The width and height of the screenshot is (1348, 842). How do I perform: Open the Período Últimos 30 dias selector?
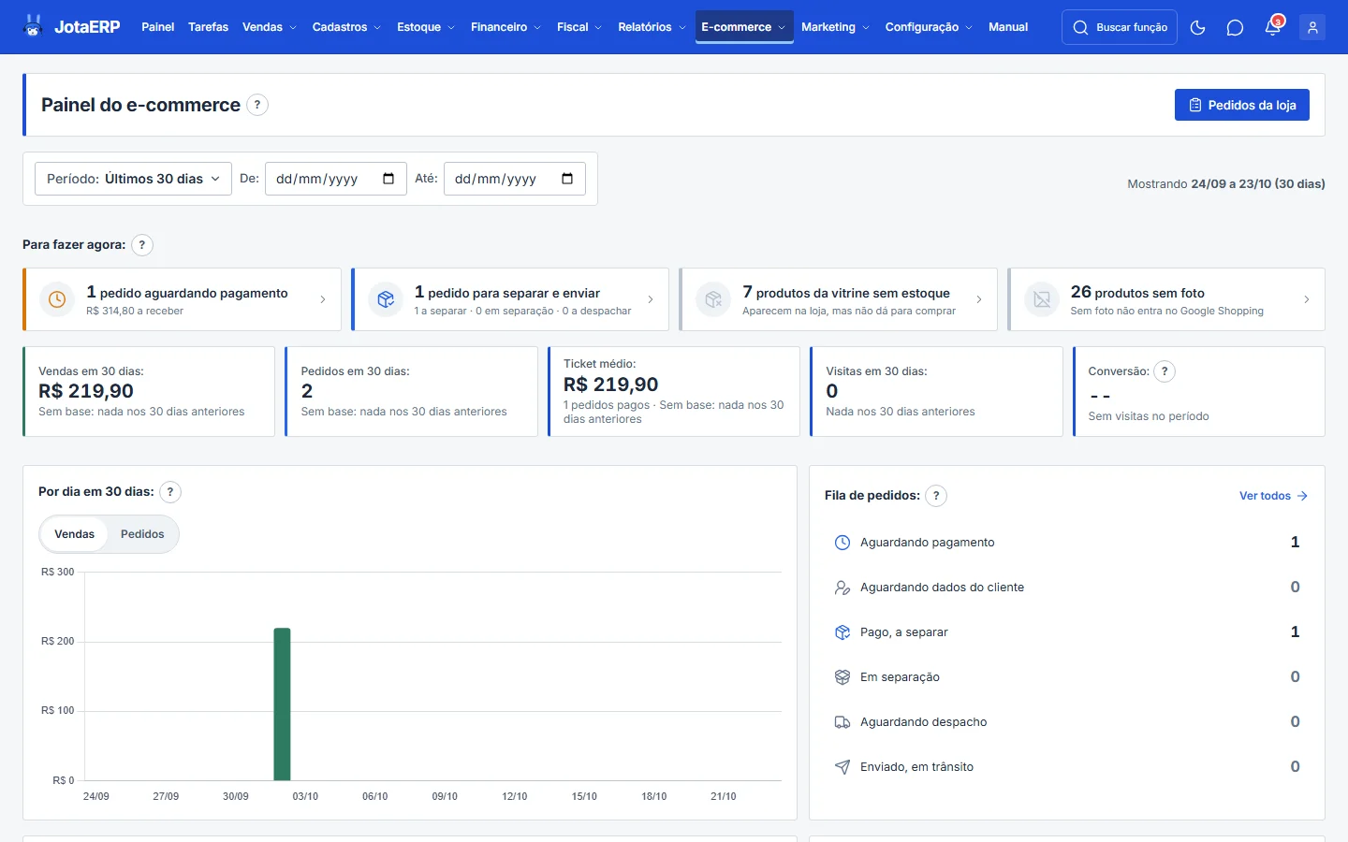[x=133, y=179]
